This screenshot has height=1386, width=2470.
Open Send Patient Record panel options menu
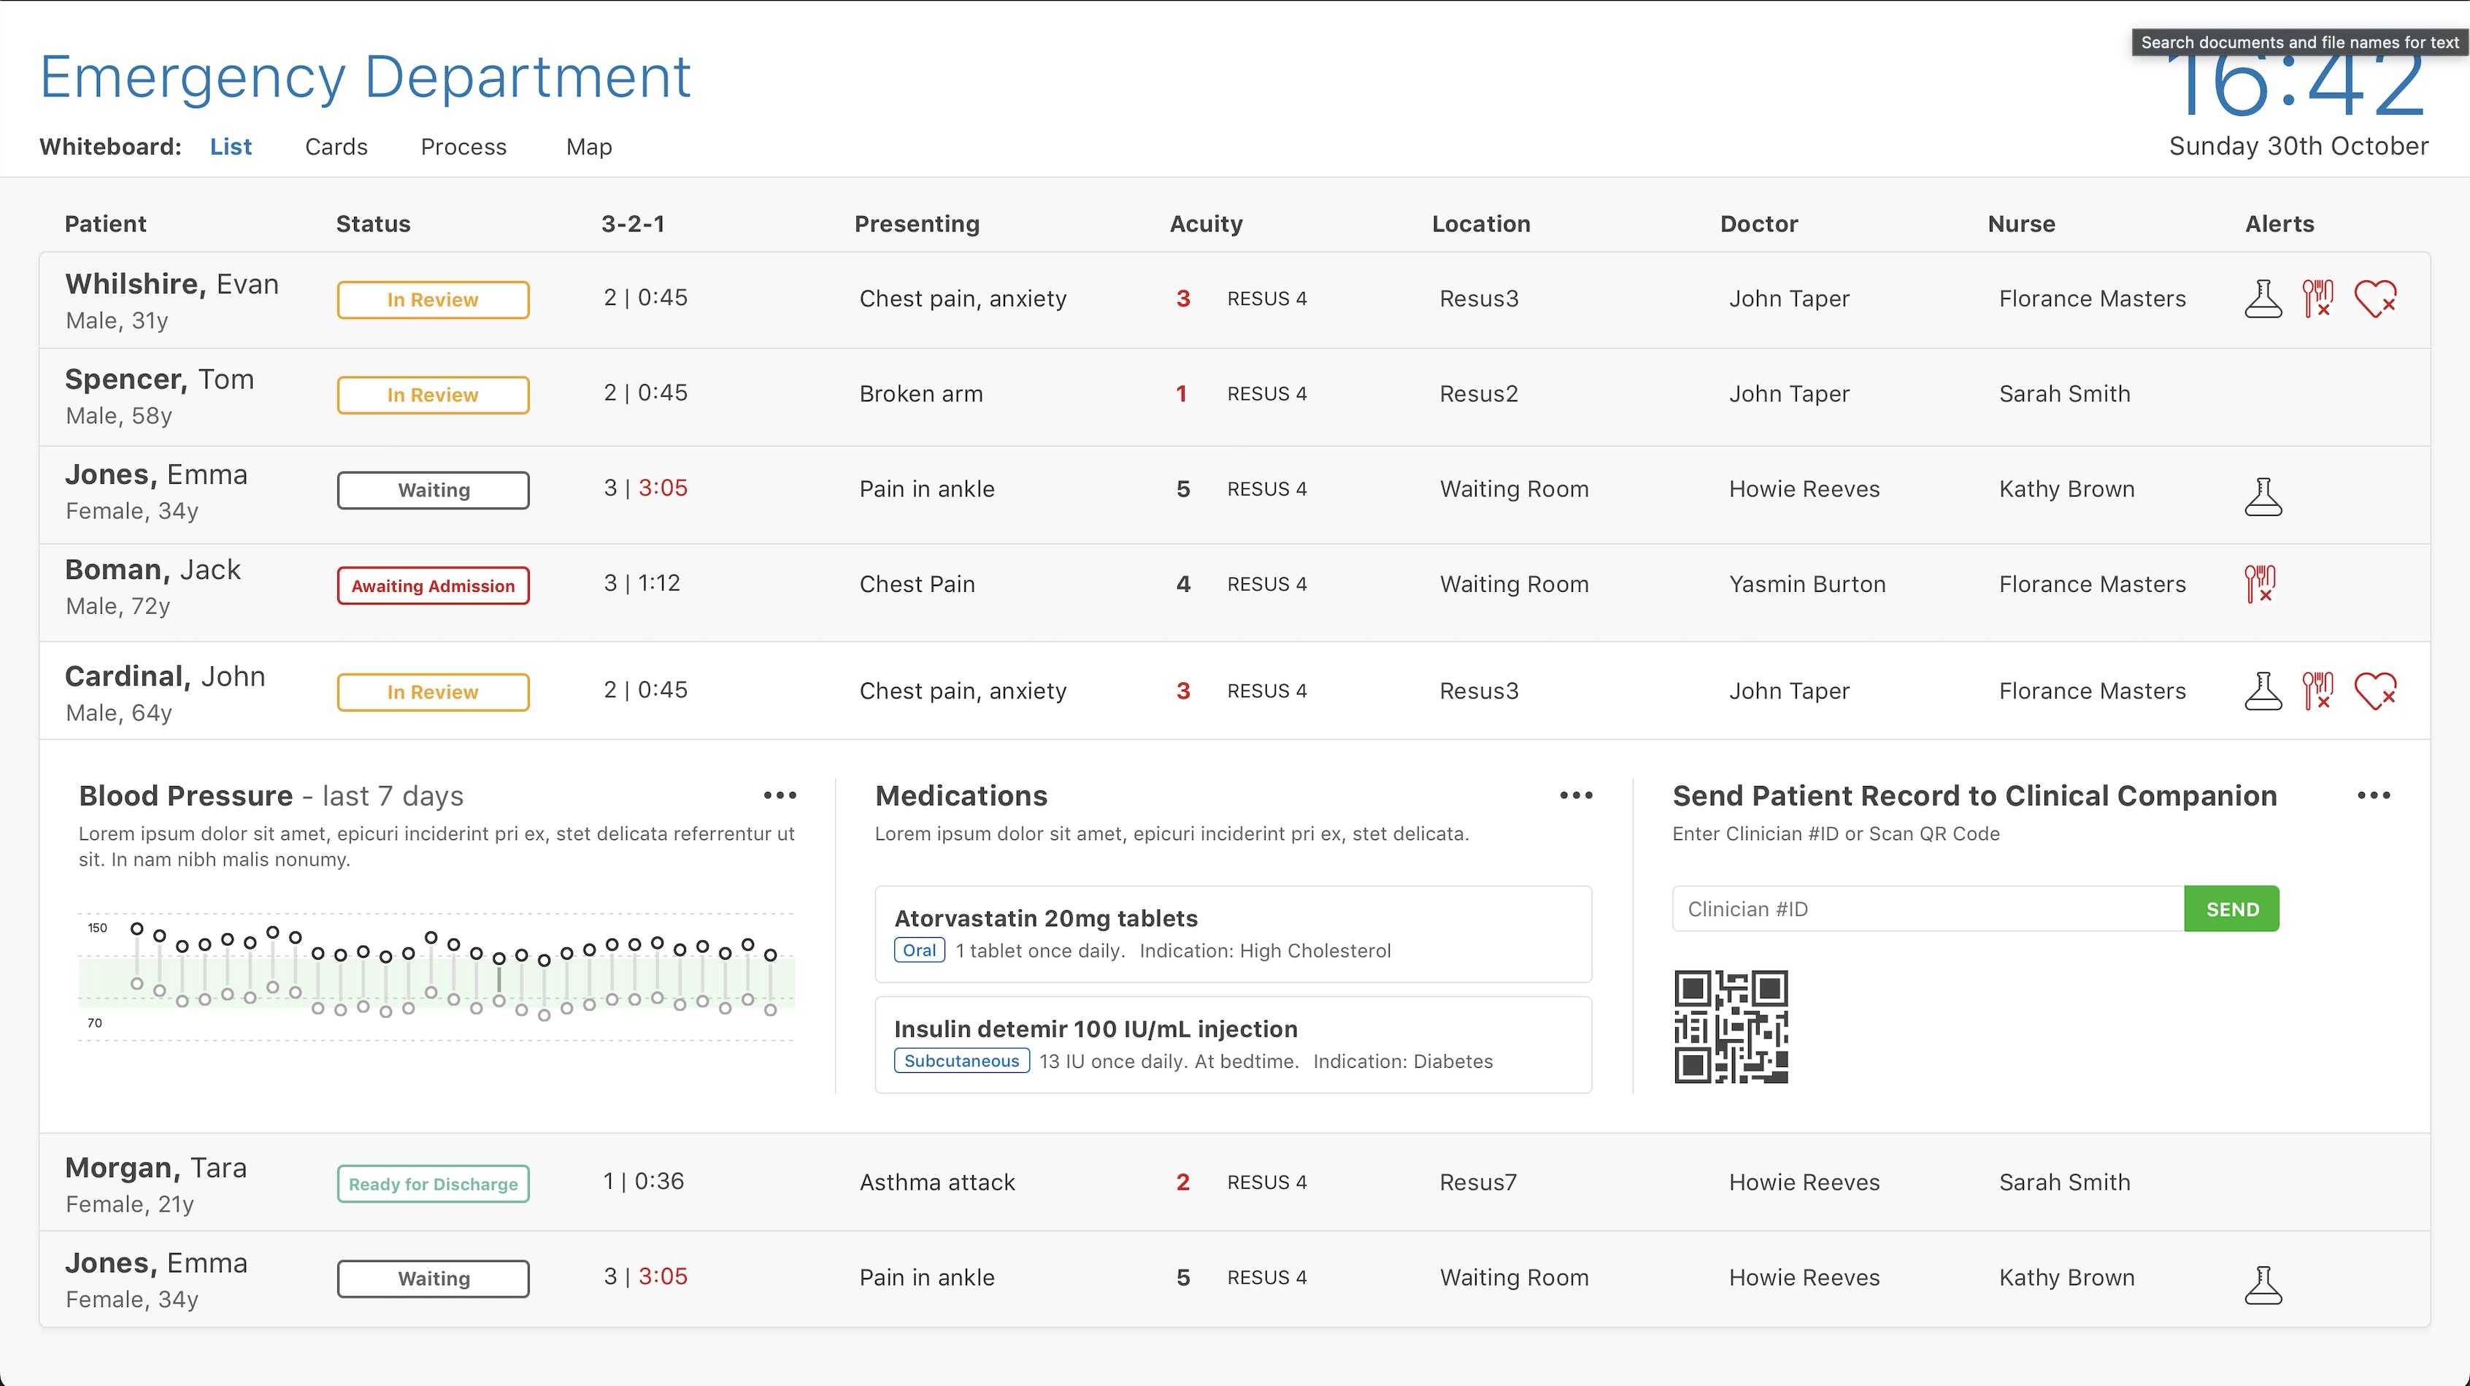coord(2373,796)
